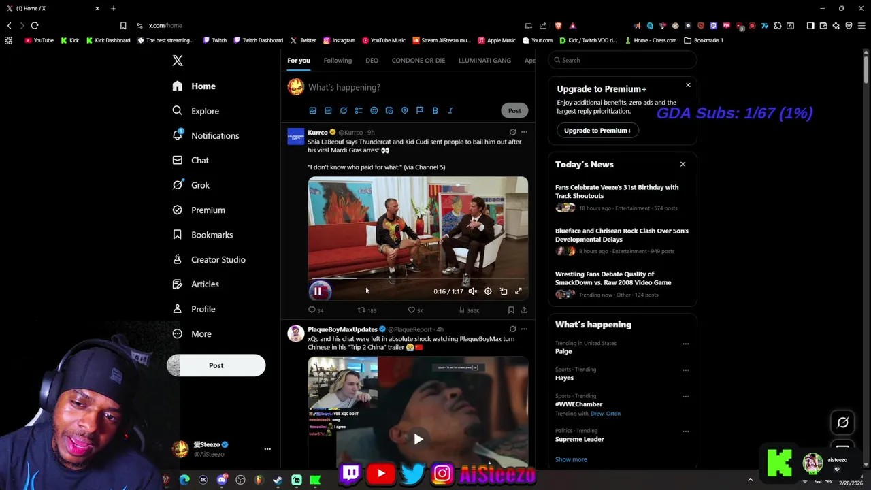
Task: Click the Grok enhance icon in composer
Action: point(344,110)
